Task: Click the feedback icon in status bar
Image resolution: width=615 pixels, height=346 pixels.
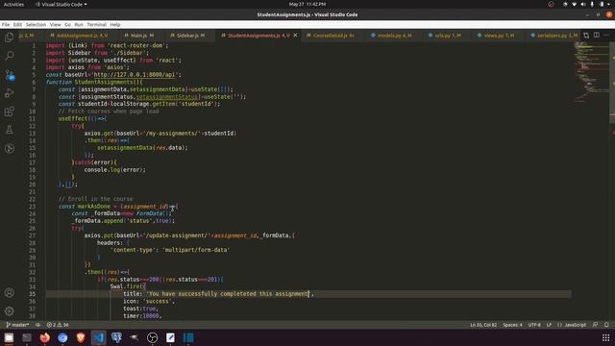Action: pyautogui.click(x=595, y=325)
